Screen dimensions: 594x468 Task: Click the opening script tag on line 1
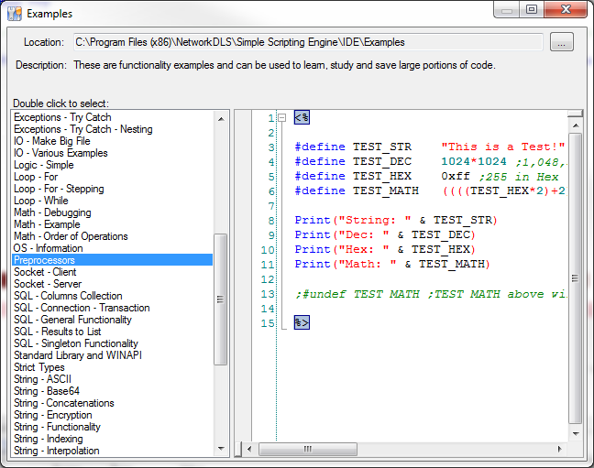point(302,117)
